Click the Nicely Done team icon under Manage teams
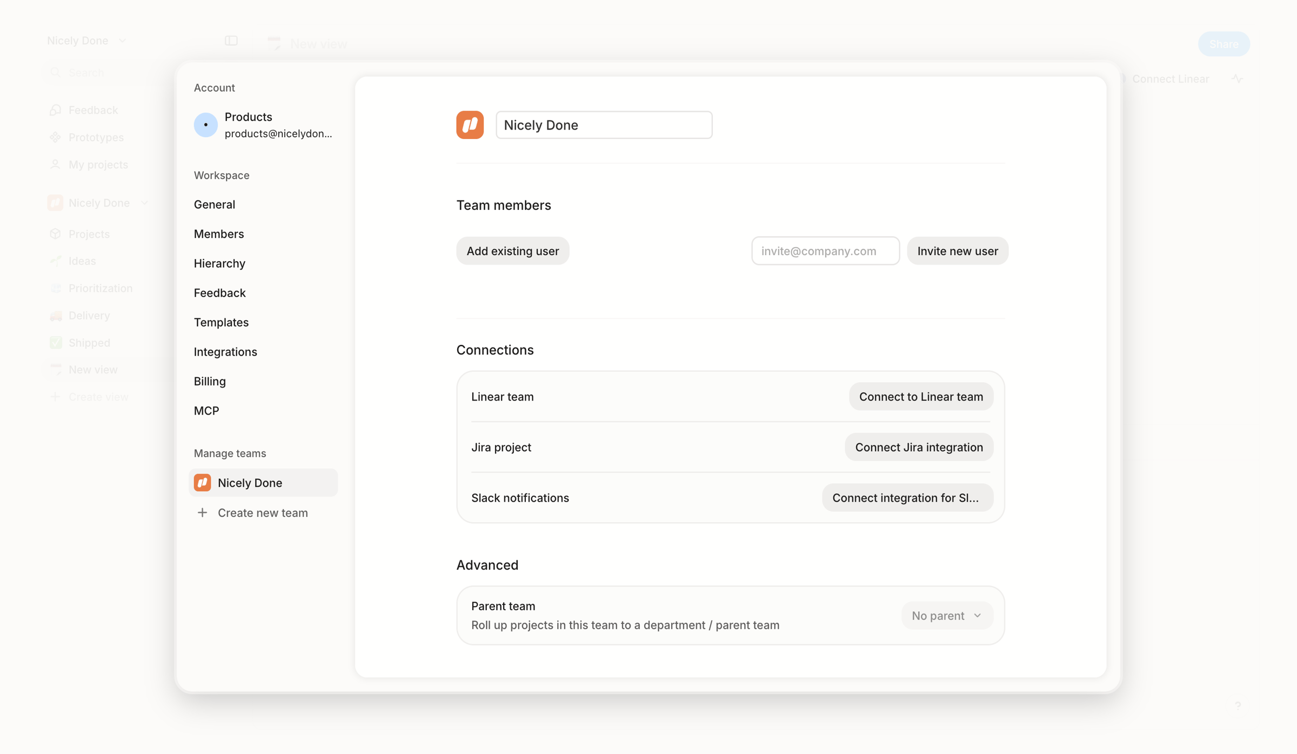This screenshot has width=1297, height=754. click(202, 483)
